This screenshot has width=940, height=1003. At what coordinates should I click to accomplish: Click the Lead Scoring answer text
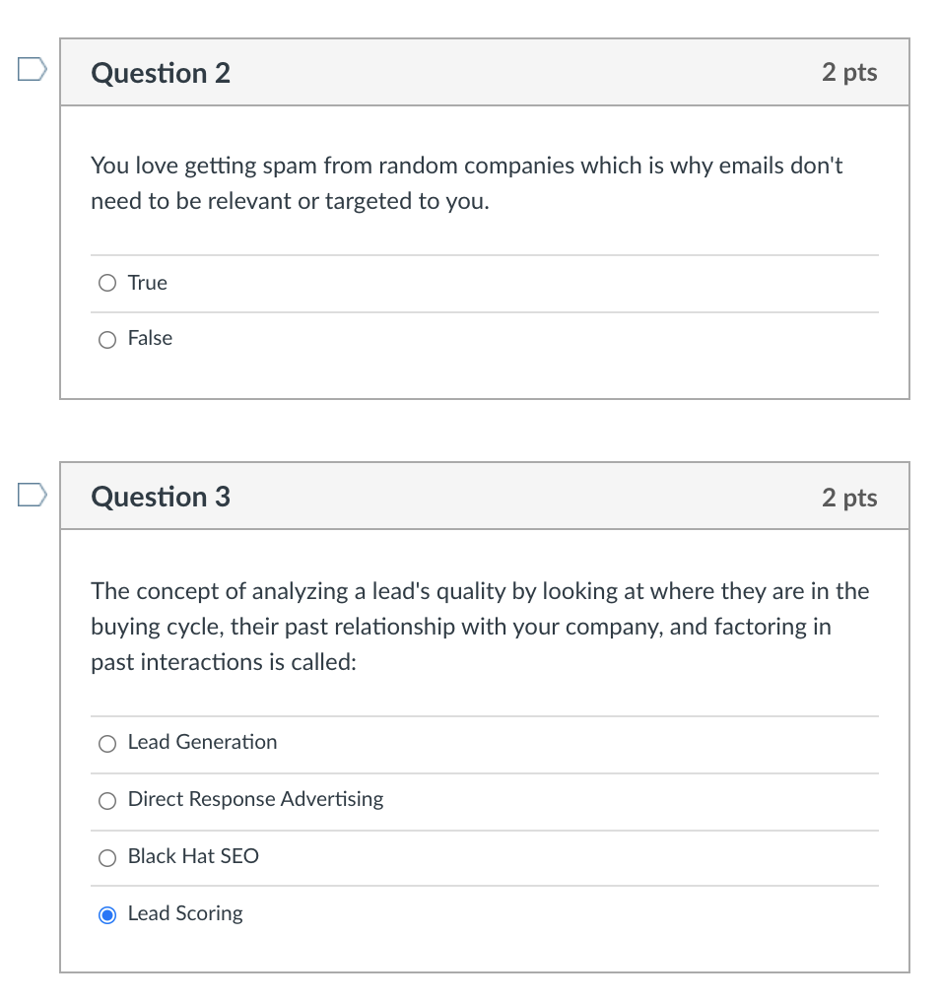(x=184, y=913)
